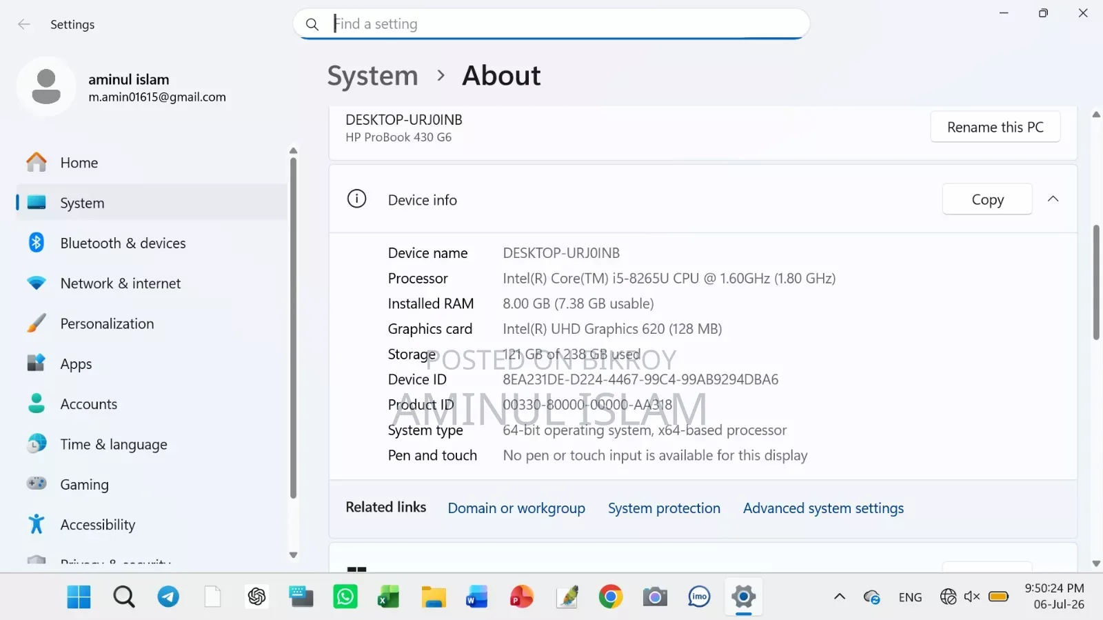Viewport: 1103px width, 620px height.
Task: Click the main pane scrollbar thumb
Action: click(1096, 283)
